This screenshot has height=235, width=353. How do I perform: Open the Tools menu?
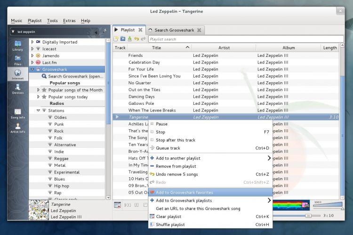tap(52, 21)
